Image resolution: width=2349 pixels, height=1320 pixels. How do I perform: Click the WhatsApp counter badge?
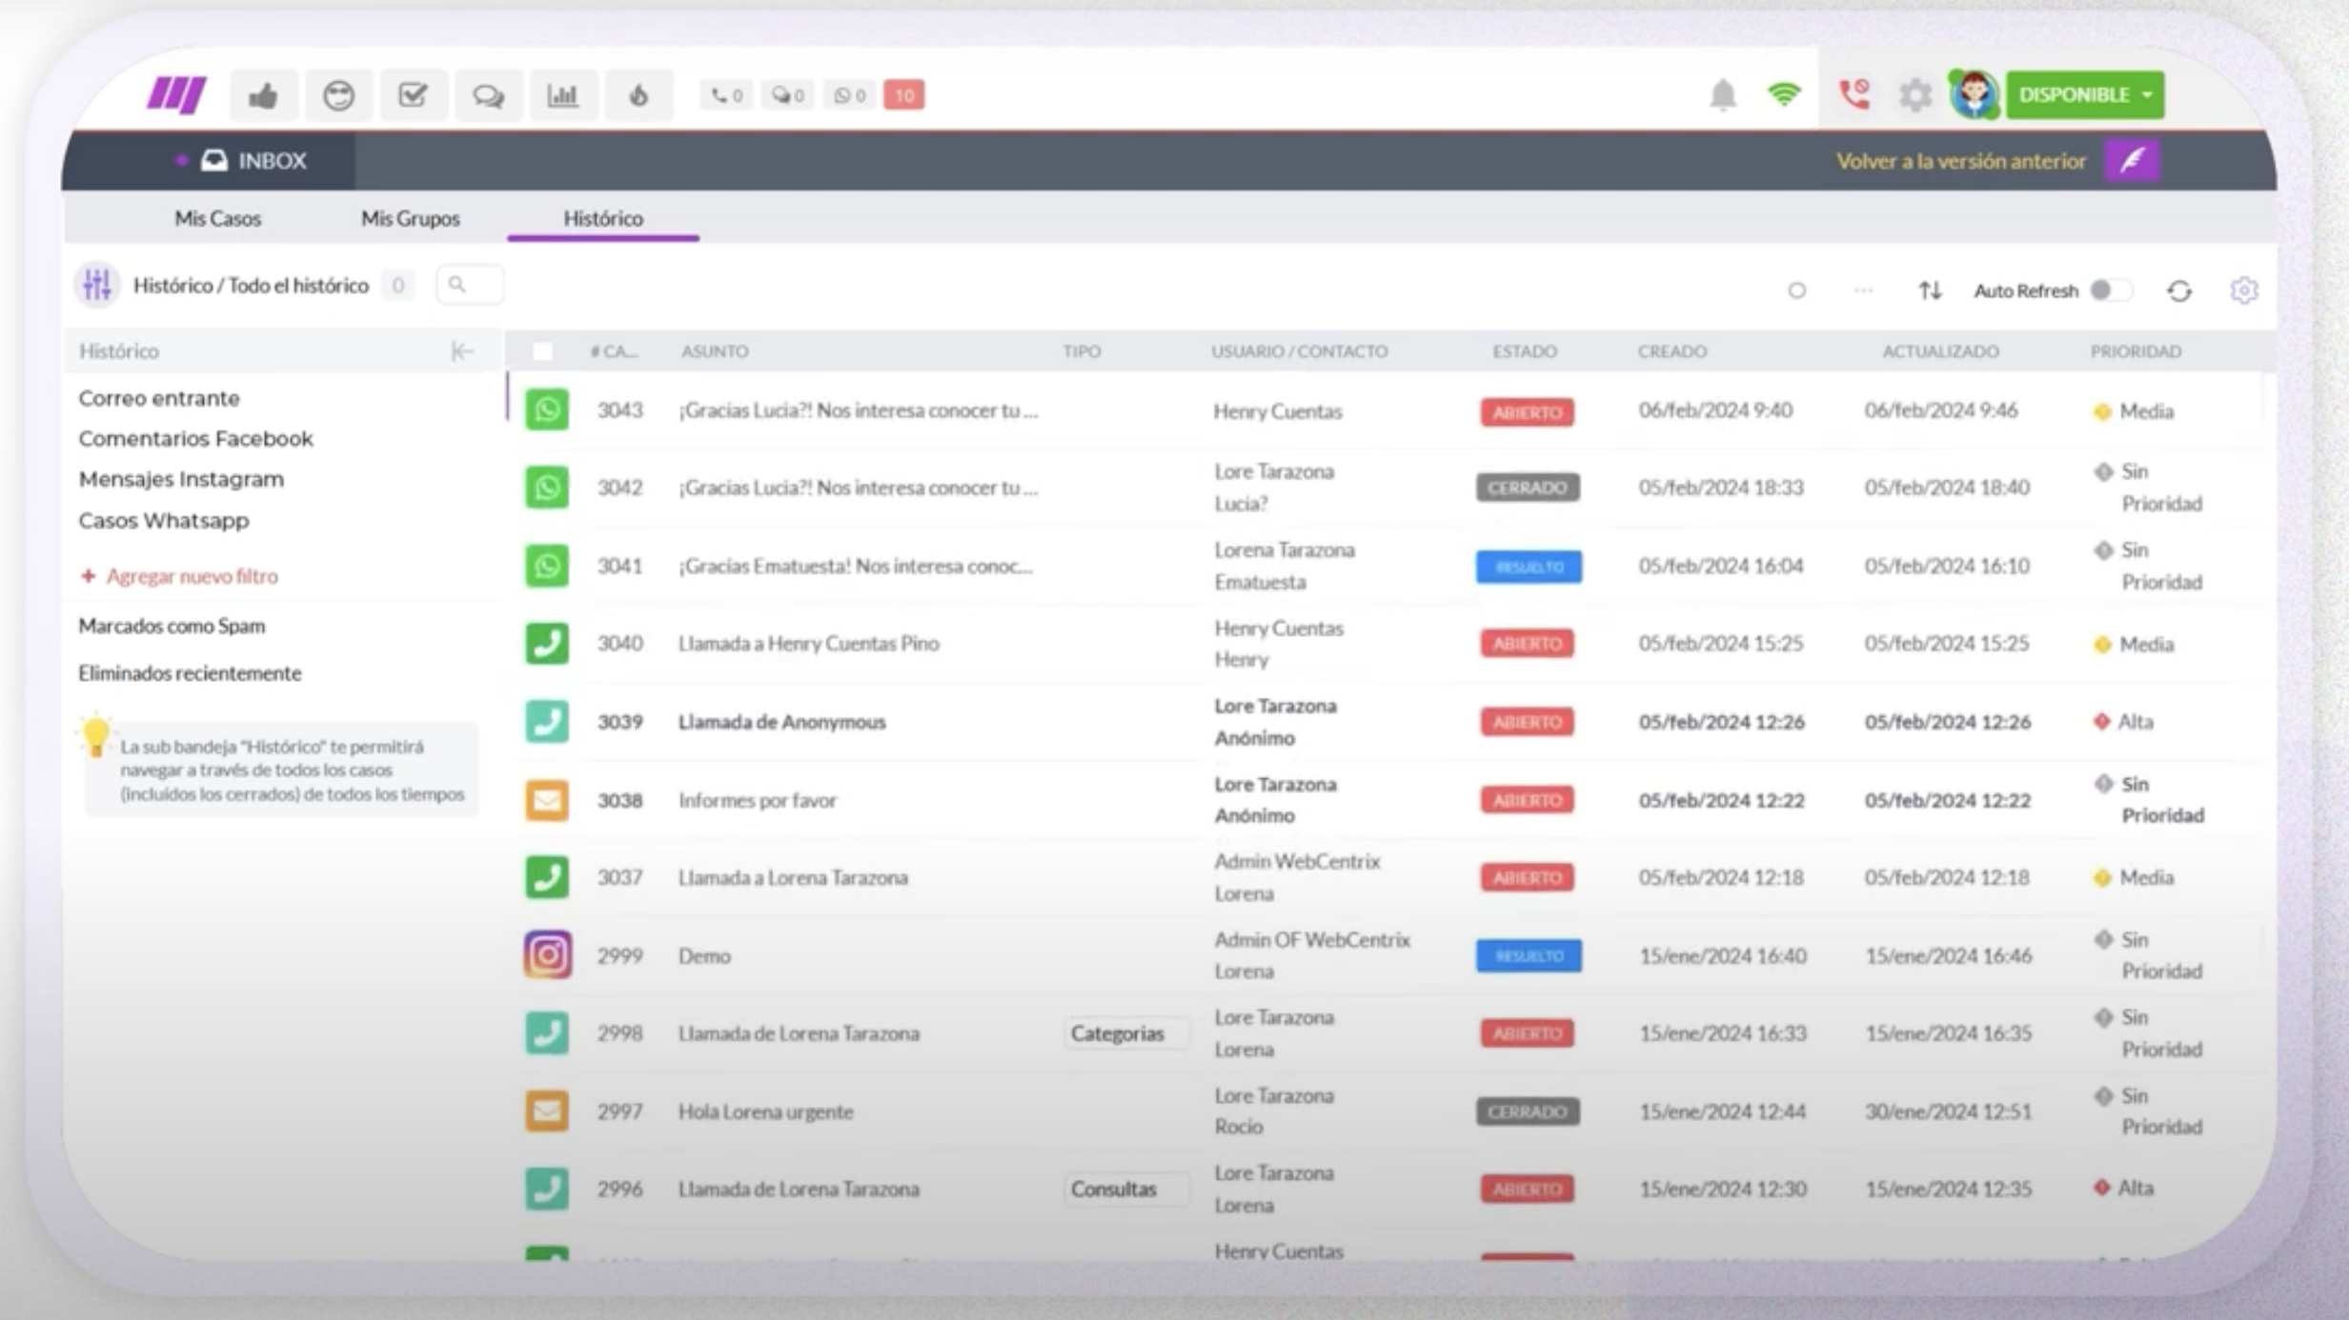click(849, 95)
